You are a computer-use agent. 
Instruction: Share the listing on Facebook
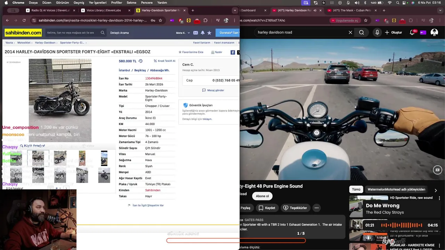[233, 52]
